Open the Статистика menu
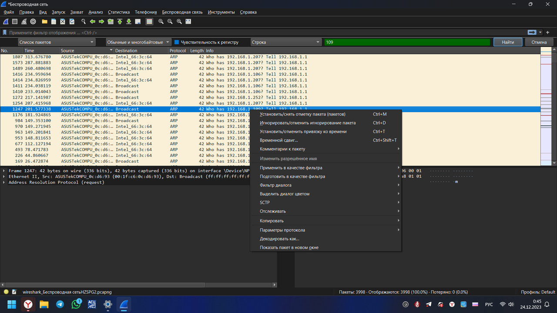The height and width of the screenshot is (313, 557). coord(119,12)
